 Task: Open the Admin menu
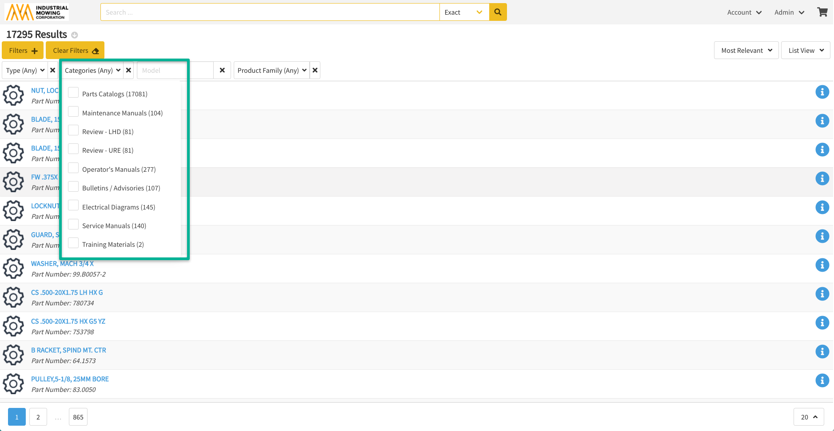789,12
